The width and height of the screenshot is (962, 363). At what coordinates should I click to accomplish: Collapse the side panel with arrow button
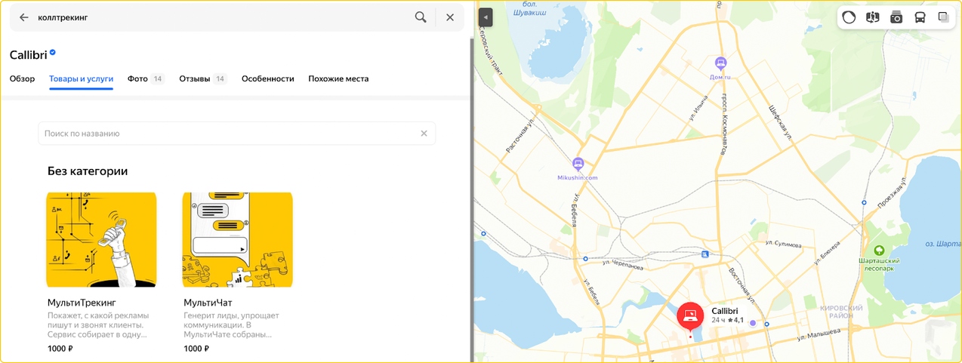(x=485, y=17)
